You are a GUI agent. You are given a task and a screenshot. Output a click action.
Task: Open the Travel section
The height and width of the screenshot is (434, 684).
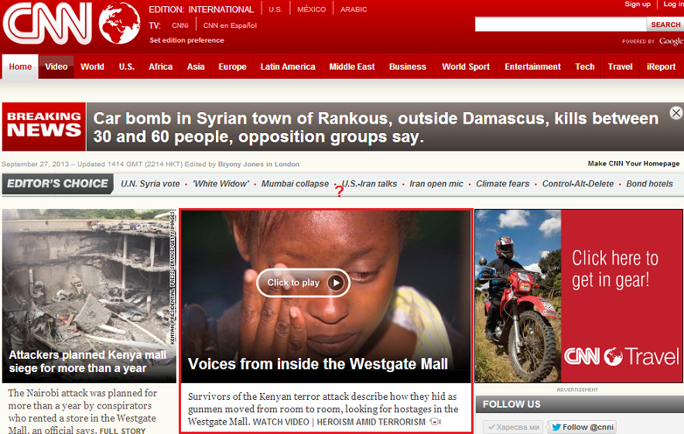[x=620, y=67]
